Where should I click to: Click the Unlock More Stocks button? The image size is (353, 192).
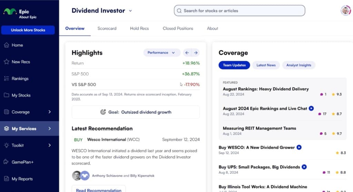coord(28,30)
